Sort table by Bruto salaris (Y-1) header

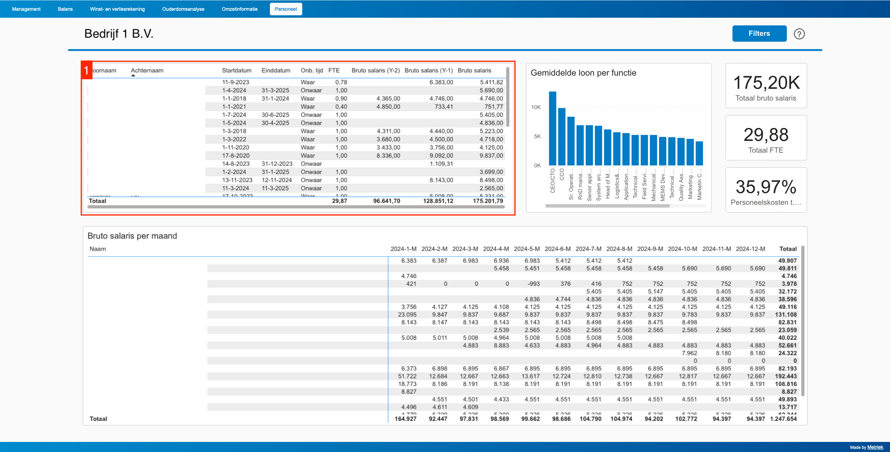pyautogui.click(x=428, y=70)
